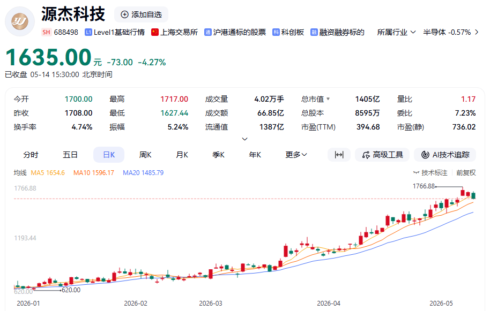
Task: Click the MA5 1654.6 indicator label
Action: coord(48,172)
